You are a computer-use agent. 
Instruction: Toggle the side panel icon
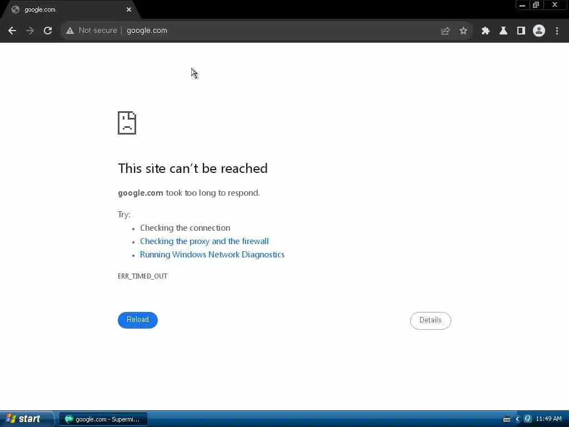521,31
